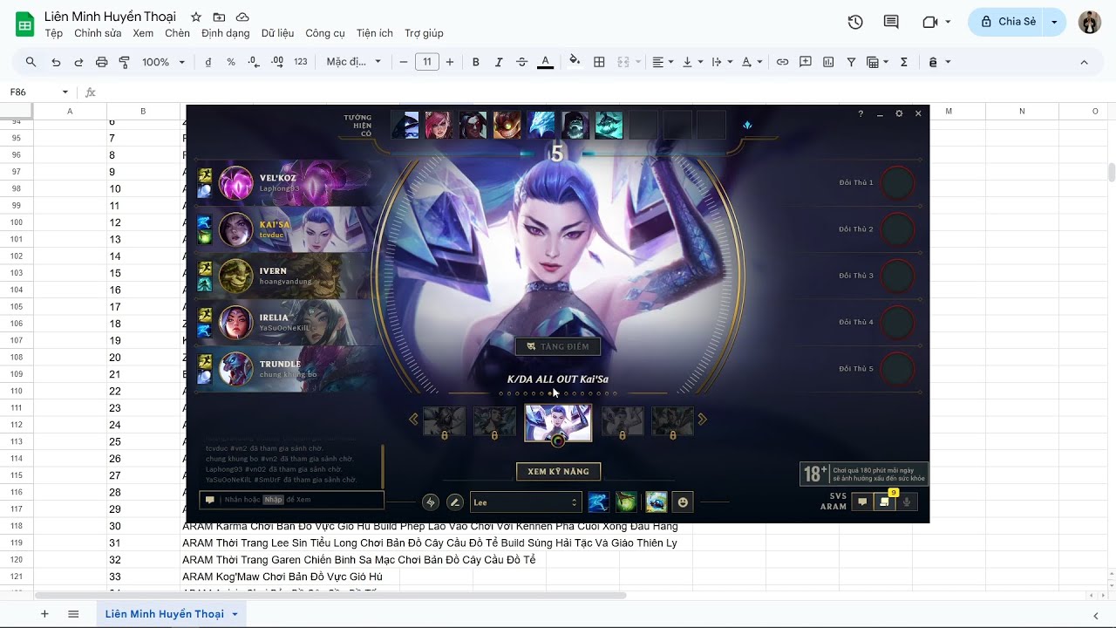
Task: Click the redo arrow in Sheets toolbar
Action: click(78, 62)
